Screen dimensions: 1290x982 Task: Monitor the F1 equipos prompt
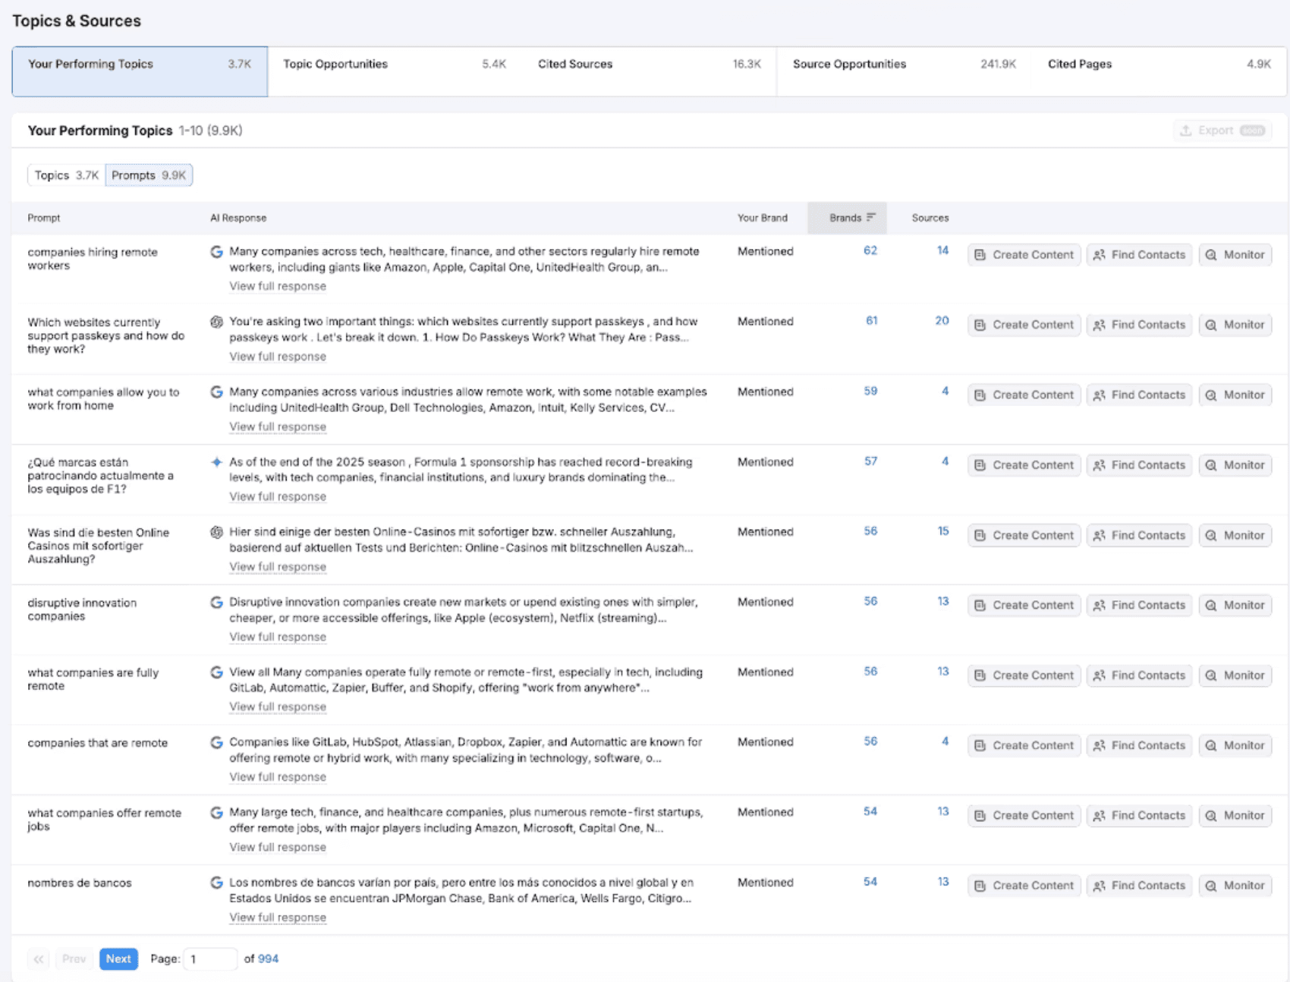coord(1235,465)
